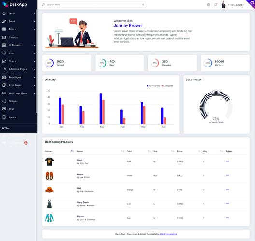Toggle Complete series in Activity legend
Screen dimensions: 255x241
click(x=167, y=86)
